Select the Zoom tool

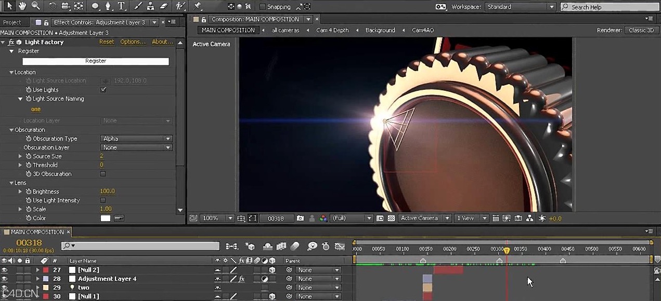[36, 6]
